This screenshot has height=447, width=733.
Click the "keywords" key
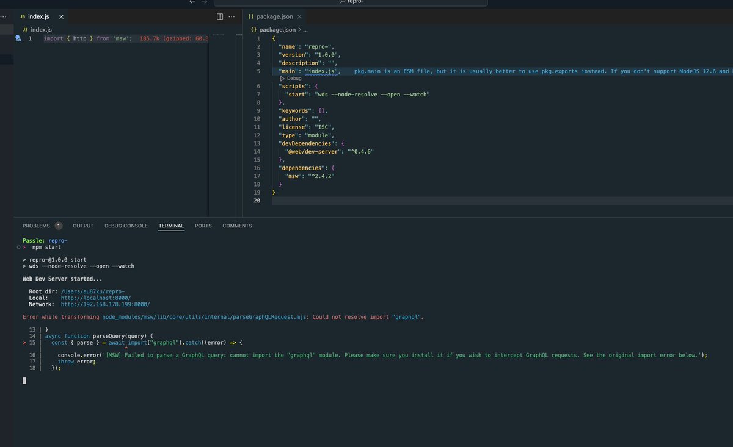[x=296, y=110]
